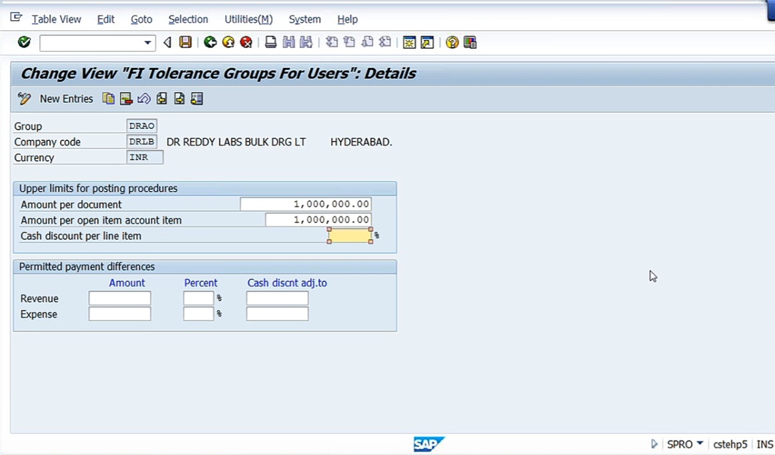Expand the status bar triangle icon
Image resolution: width=775 pixels, height=455 pixels.
[x=654, y=444]
